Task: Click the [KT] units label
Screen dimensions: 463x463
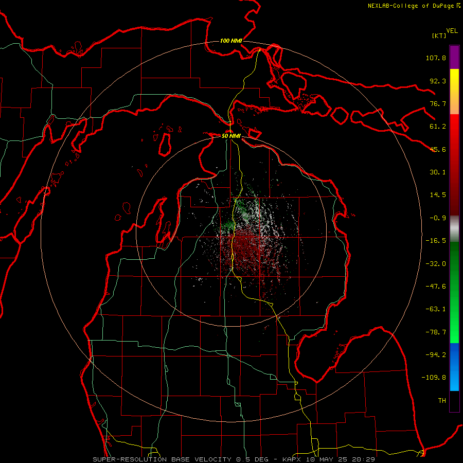Action: (439, 35)
